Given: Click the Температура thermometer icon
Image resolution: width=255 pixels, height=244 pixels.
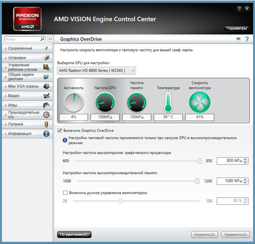Looking at the screenshot, I should click(x=168, y=102).
